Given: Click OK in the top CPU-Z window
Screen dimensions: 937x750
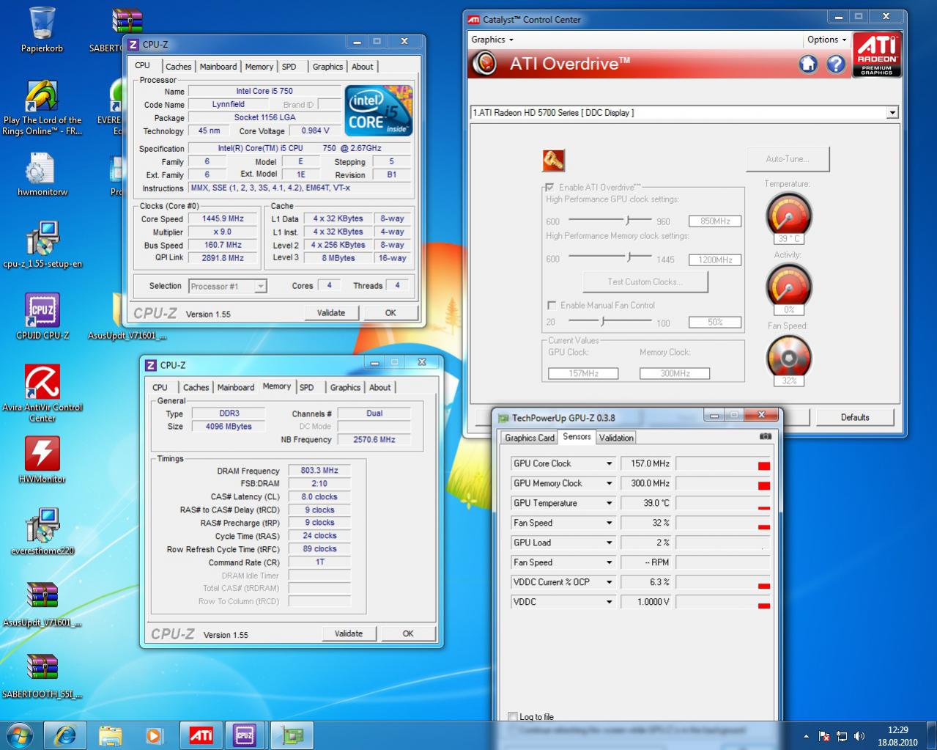Looking at the screenshot, I should click(x=390, y=313).
